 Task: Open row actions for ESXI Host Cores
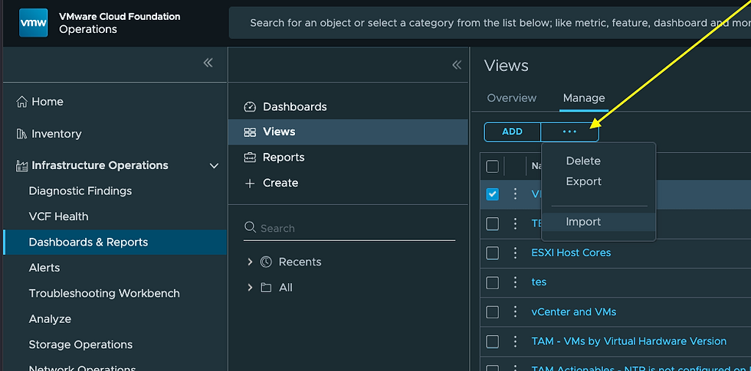[x=515, y=253]
